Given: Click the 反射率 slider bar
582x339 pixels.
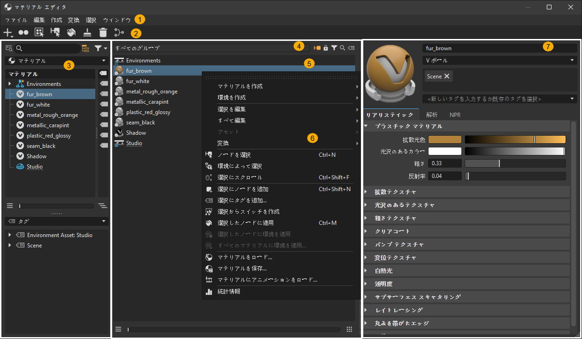Looking at the screenshot, I should tap(515, 176).
